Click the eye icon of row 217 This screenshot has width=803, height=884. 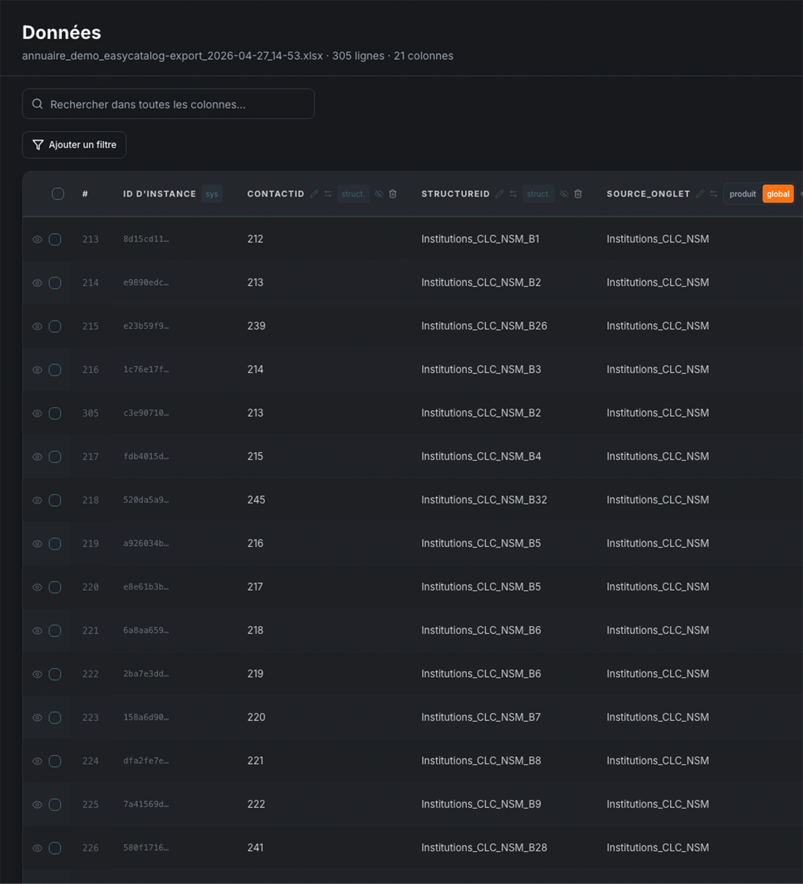tap(37, 457)
